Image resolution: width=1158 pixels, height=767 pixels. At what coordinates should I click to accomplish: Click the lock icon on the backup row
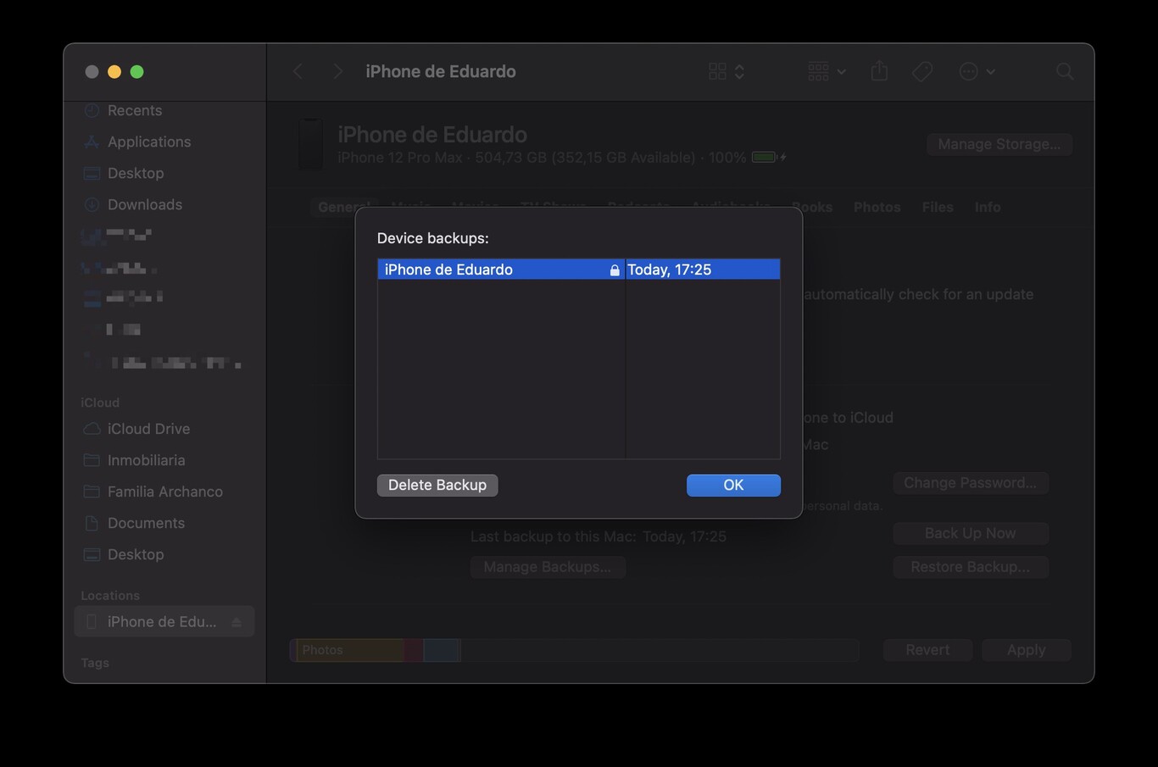615,270
